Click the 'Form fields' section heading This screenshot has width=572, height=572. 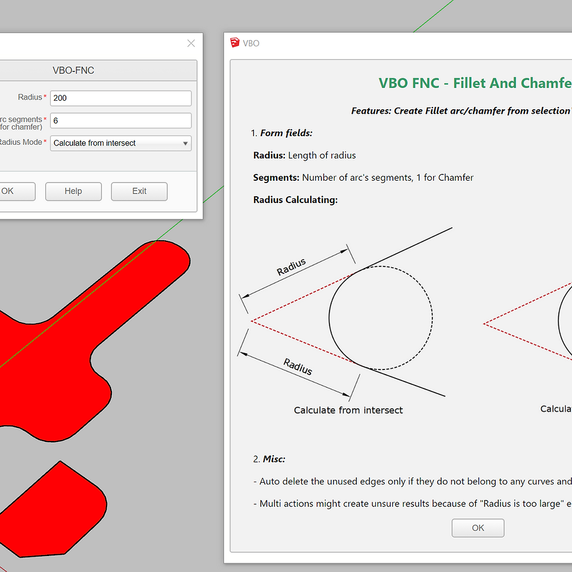point(286,133)
